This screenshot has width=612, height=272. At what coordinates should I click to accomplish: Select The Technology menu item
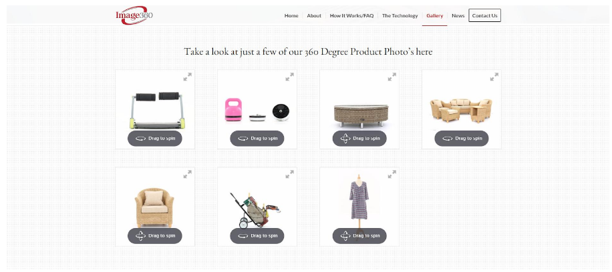pyautogui.click(x=400, y=15)
